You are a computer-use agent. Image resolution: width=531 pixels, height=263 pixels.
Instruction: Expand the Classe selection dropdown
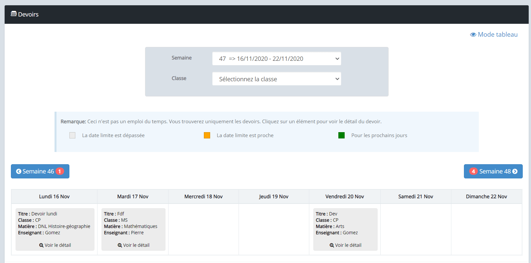(276, 79)
